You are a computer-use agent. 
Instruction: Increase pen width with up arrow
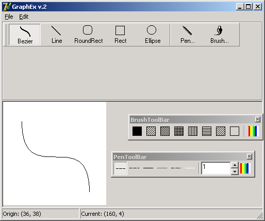235,165
